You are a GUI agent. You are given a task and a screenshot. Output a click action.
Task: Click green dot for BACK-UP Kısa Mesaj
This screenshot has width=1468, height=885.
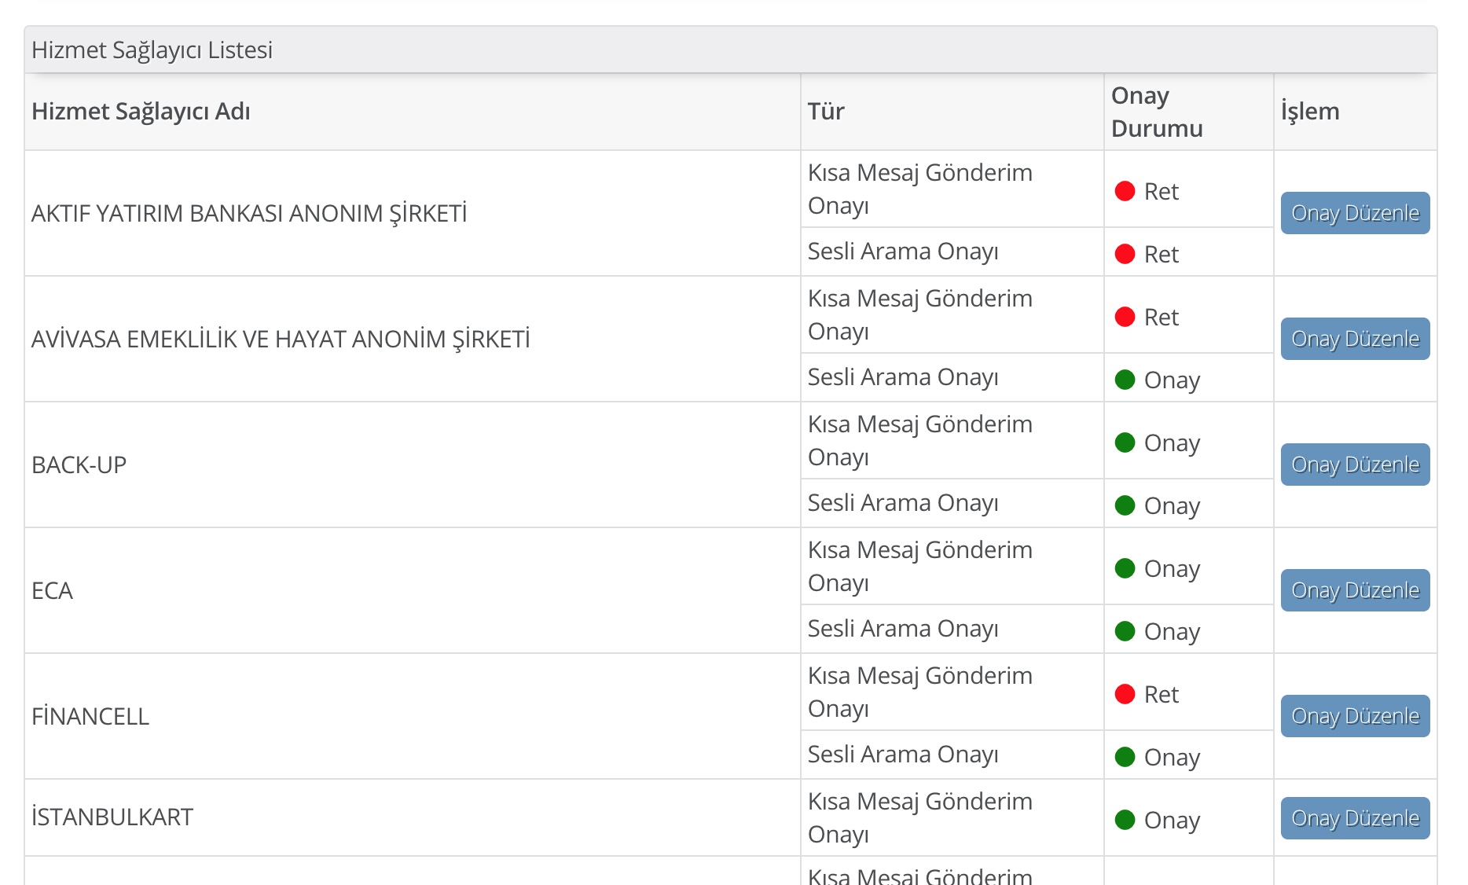[1125, 442]
